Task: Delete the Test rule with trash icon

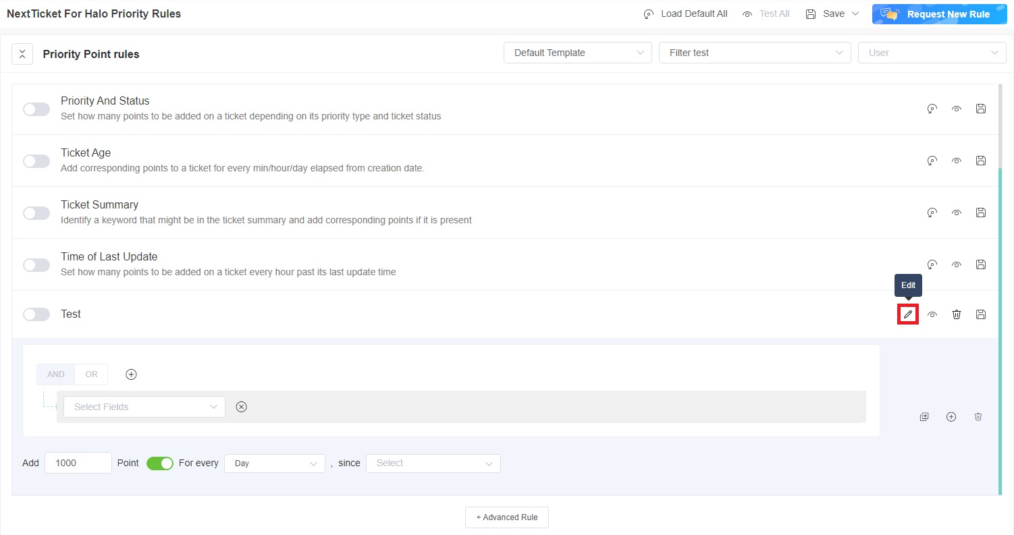Action: click(x=957, y=314)
